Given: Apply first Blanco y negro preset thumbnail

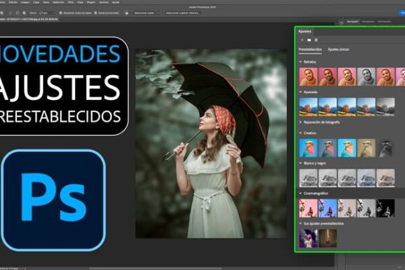Looking at the screenshot, I should pyautogui.click(x=308, y=178).
